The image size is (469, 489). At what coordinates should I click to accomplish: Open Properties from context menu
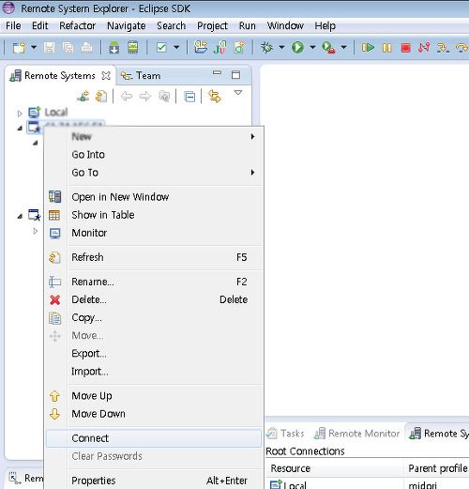tap(154, 481)
